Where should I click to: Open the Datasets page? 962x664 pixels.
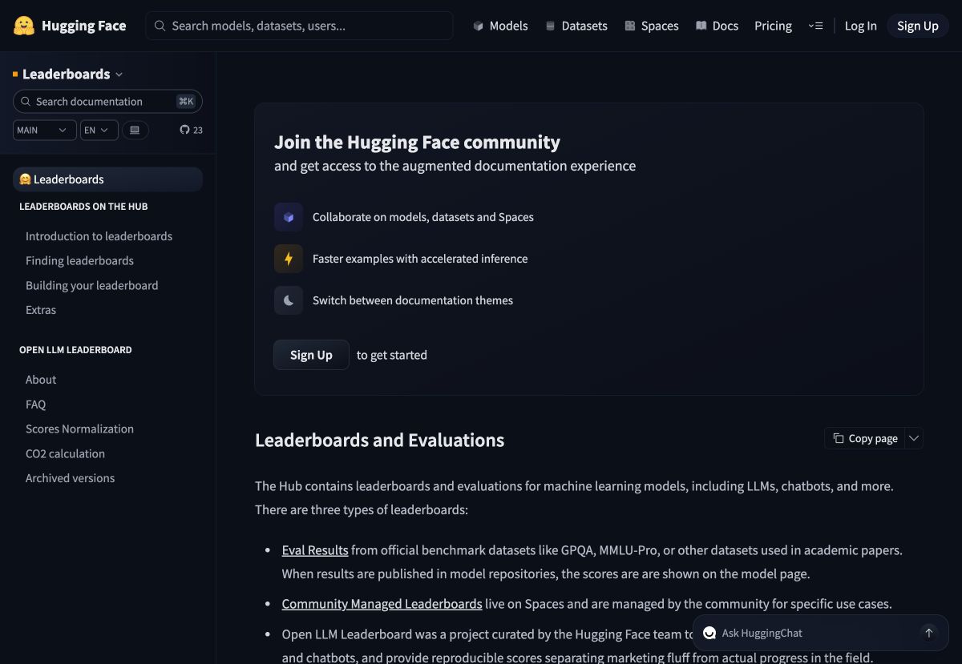pos(576,26)
